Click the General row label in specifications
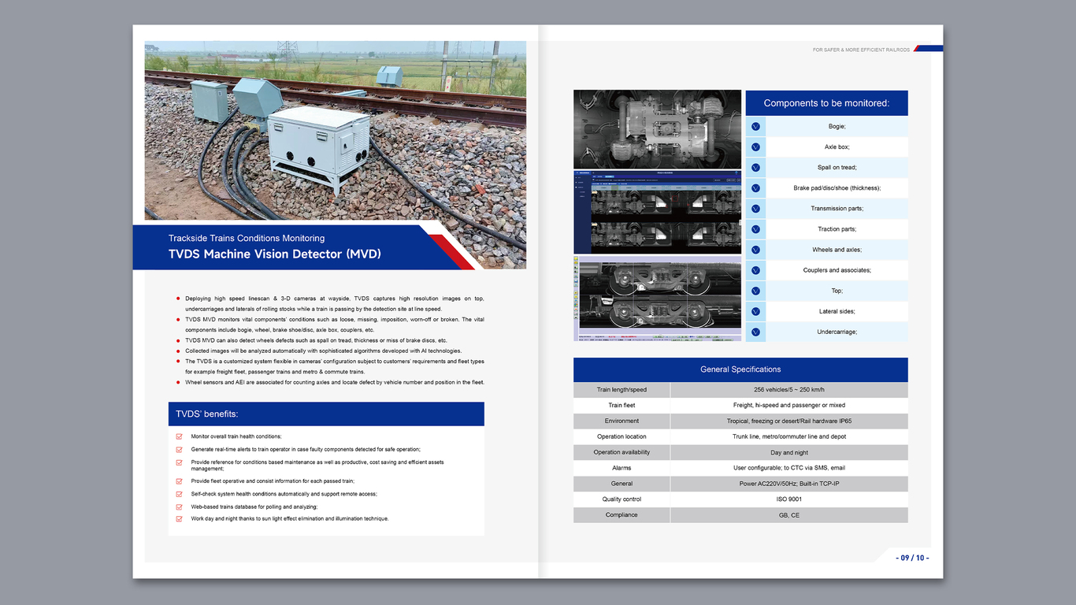The width and height of the screenshot is (1076, 605). 621,484
